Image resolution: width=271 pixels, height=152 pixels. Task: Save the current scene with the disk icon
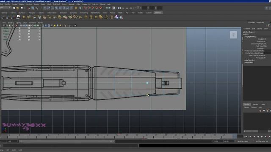[22, 8]
